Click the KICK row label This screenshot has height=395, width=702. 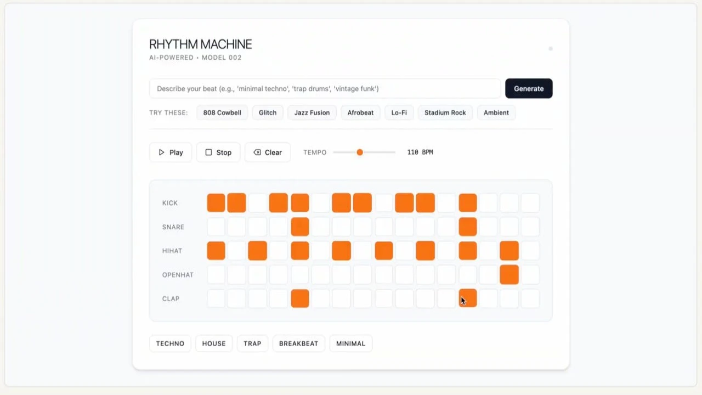170,203
